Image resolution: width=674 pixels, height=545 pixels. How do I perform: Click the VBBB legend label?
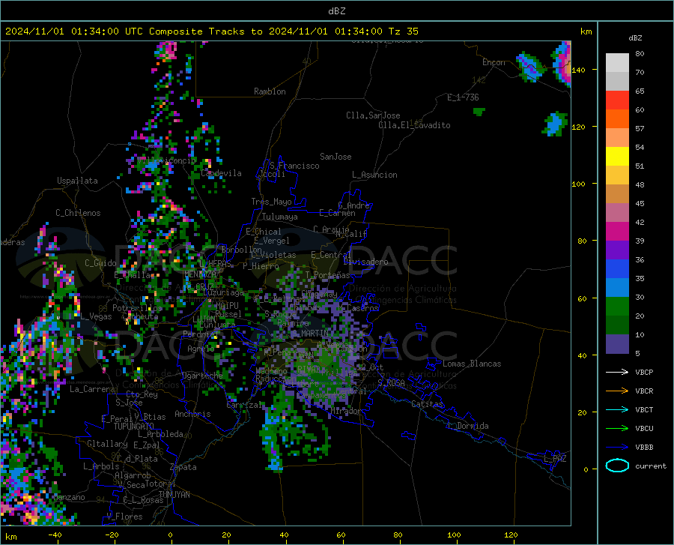click(x=644, y=447)
